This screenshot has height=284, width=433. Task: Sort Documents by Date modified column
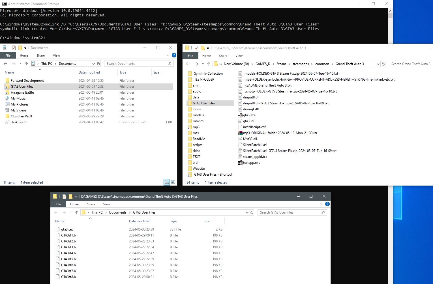pos(97,72)
